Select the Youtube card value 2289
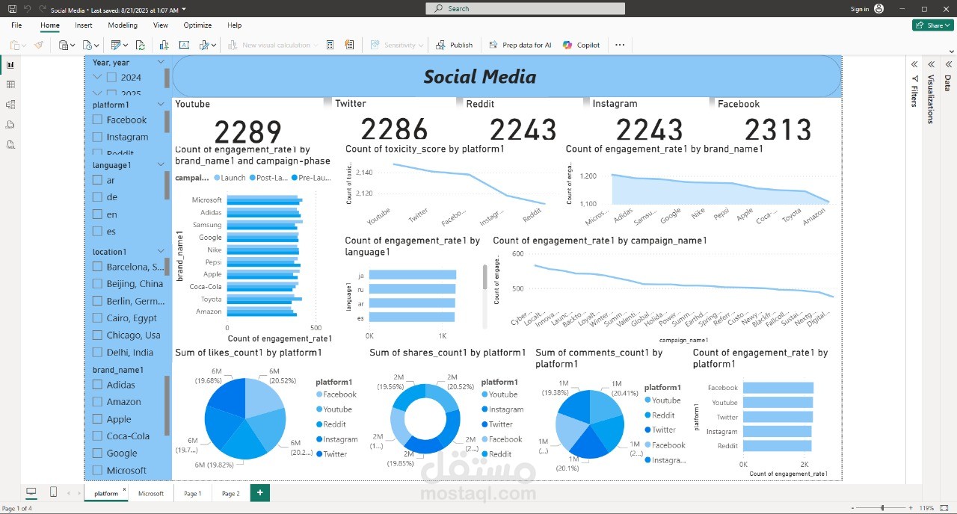 [248, 131]
